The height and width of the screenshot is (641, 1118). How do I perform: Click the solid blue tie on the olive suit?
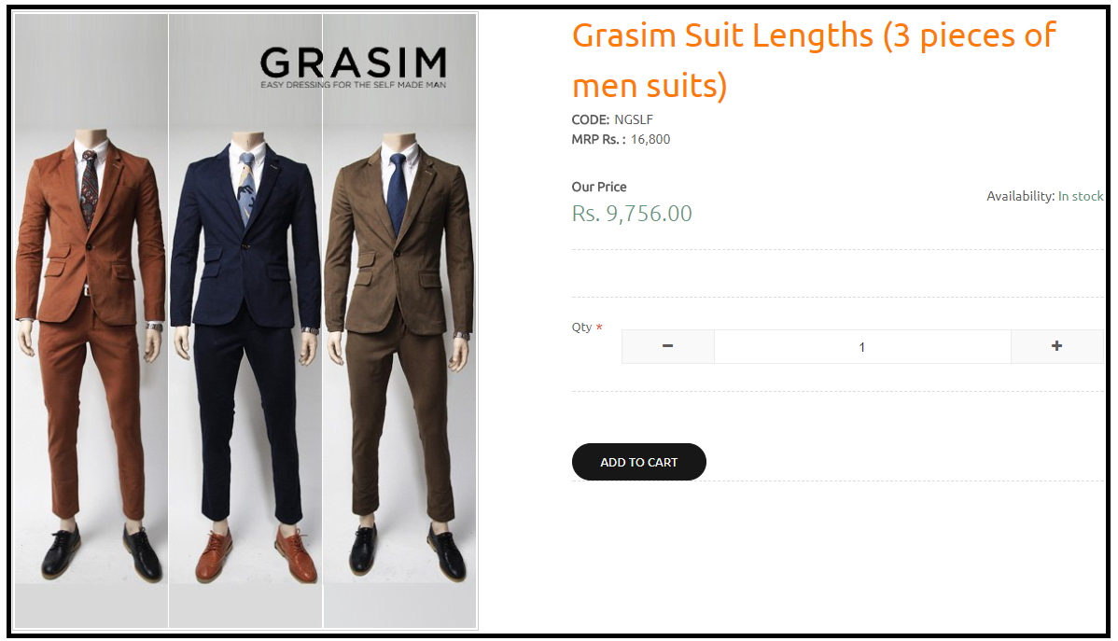[397, 194]
